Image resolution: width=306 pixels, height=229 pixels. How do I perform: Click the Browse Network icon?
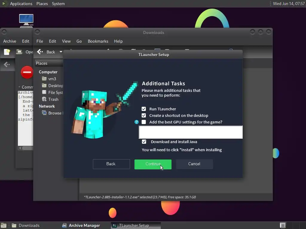coord(44,113)
